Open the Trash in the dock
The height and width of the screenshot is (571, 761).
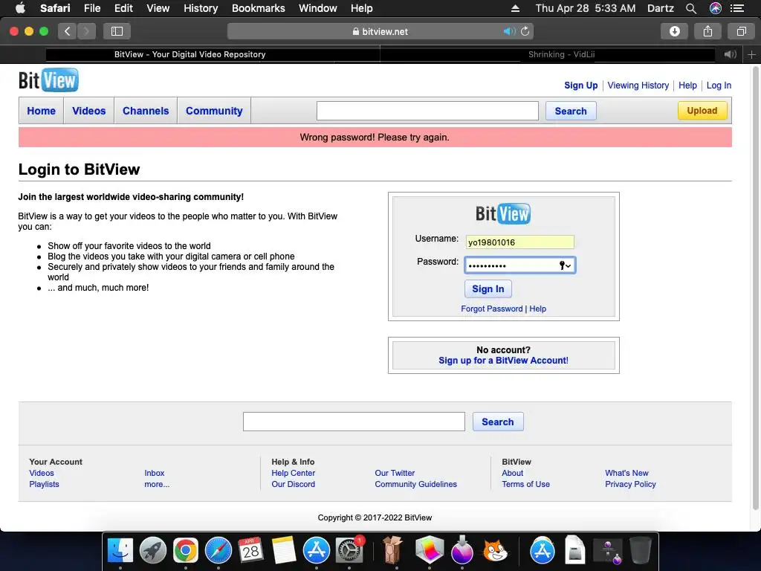click(640, 551)
